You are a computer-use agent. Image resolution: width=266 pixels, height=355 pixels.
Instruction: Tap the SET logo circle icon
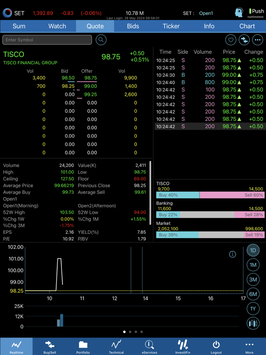(7, 13)
